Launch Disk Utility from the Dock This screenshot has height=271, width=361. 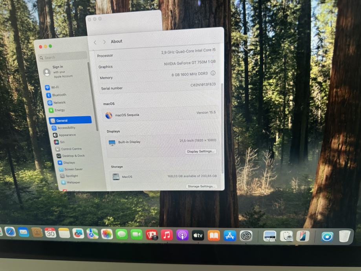tap(286, 236)
